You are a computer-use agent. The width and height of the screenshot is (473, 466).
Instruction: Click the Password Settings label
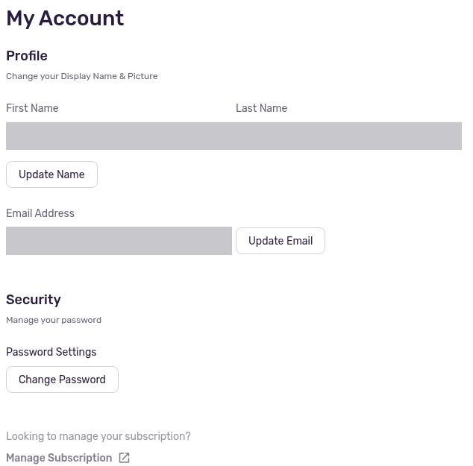tap(51, 352)
